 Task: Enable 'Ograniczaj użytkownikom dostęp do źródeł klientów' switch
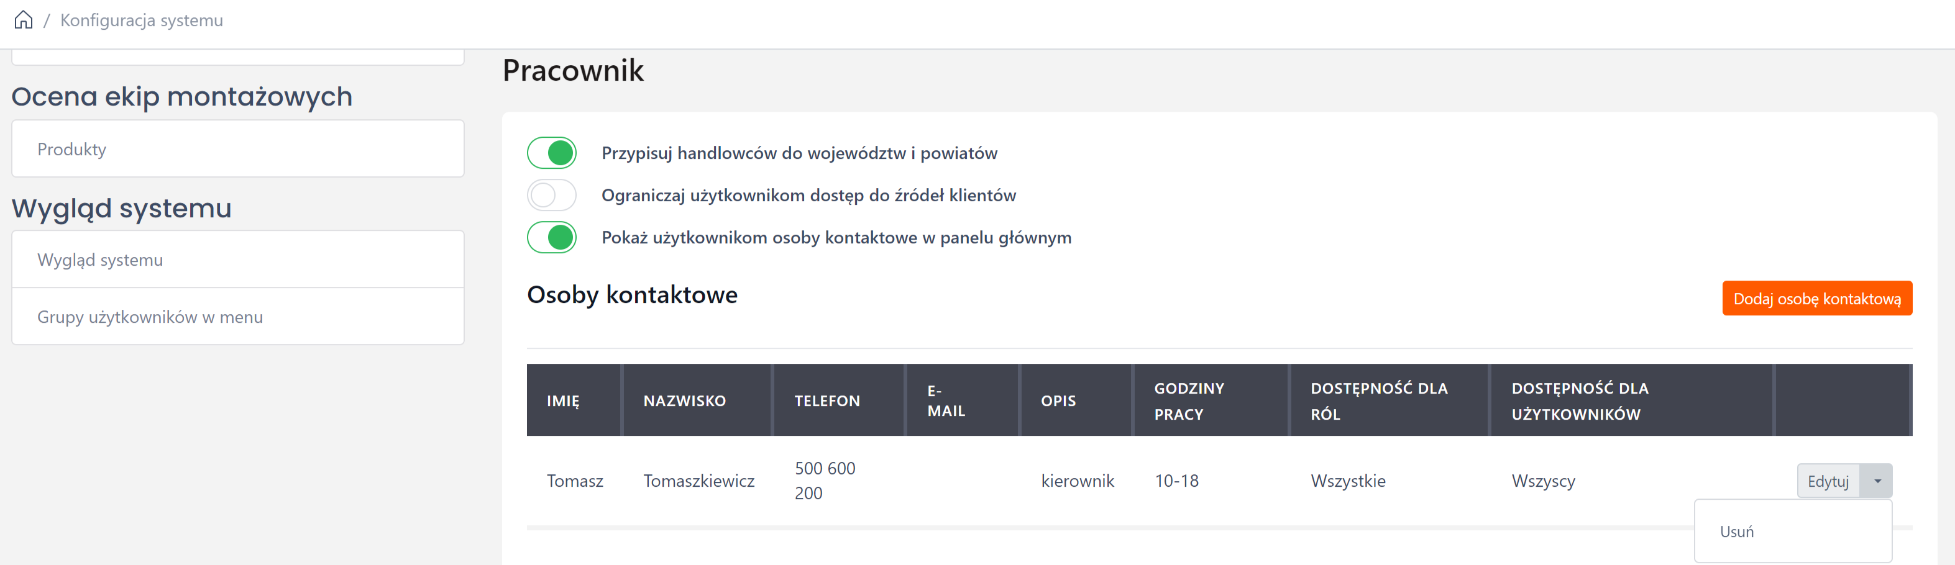(x=552, y=196)
